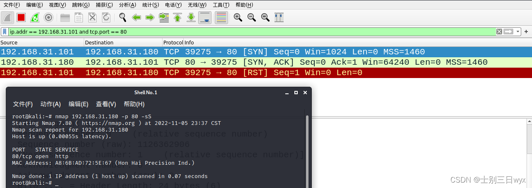Go forward to the next packet with the right arrow
The height and width of the screenshot is (188, 532).
(x=150, y=17)
